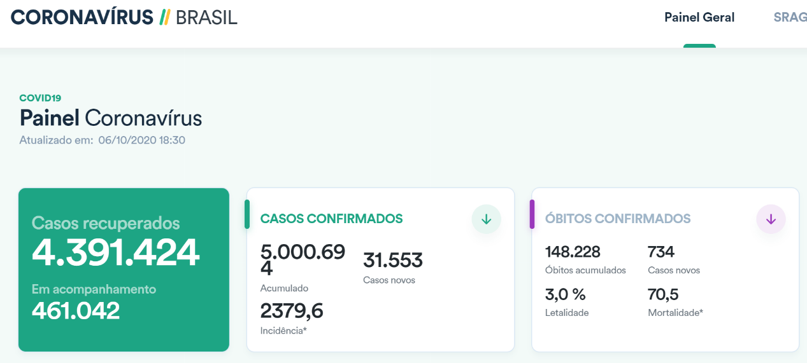Viewport: 807px width, 363px height.
Task: Click the 734 new deaths value
Action: [x=661, y=252]
